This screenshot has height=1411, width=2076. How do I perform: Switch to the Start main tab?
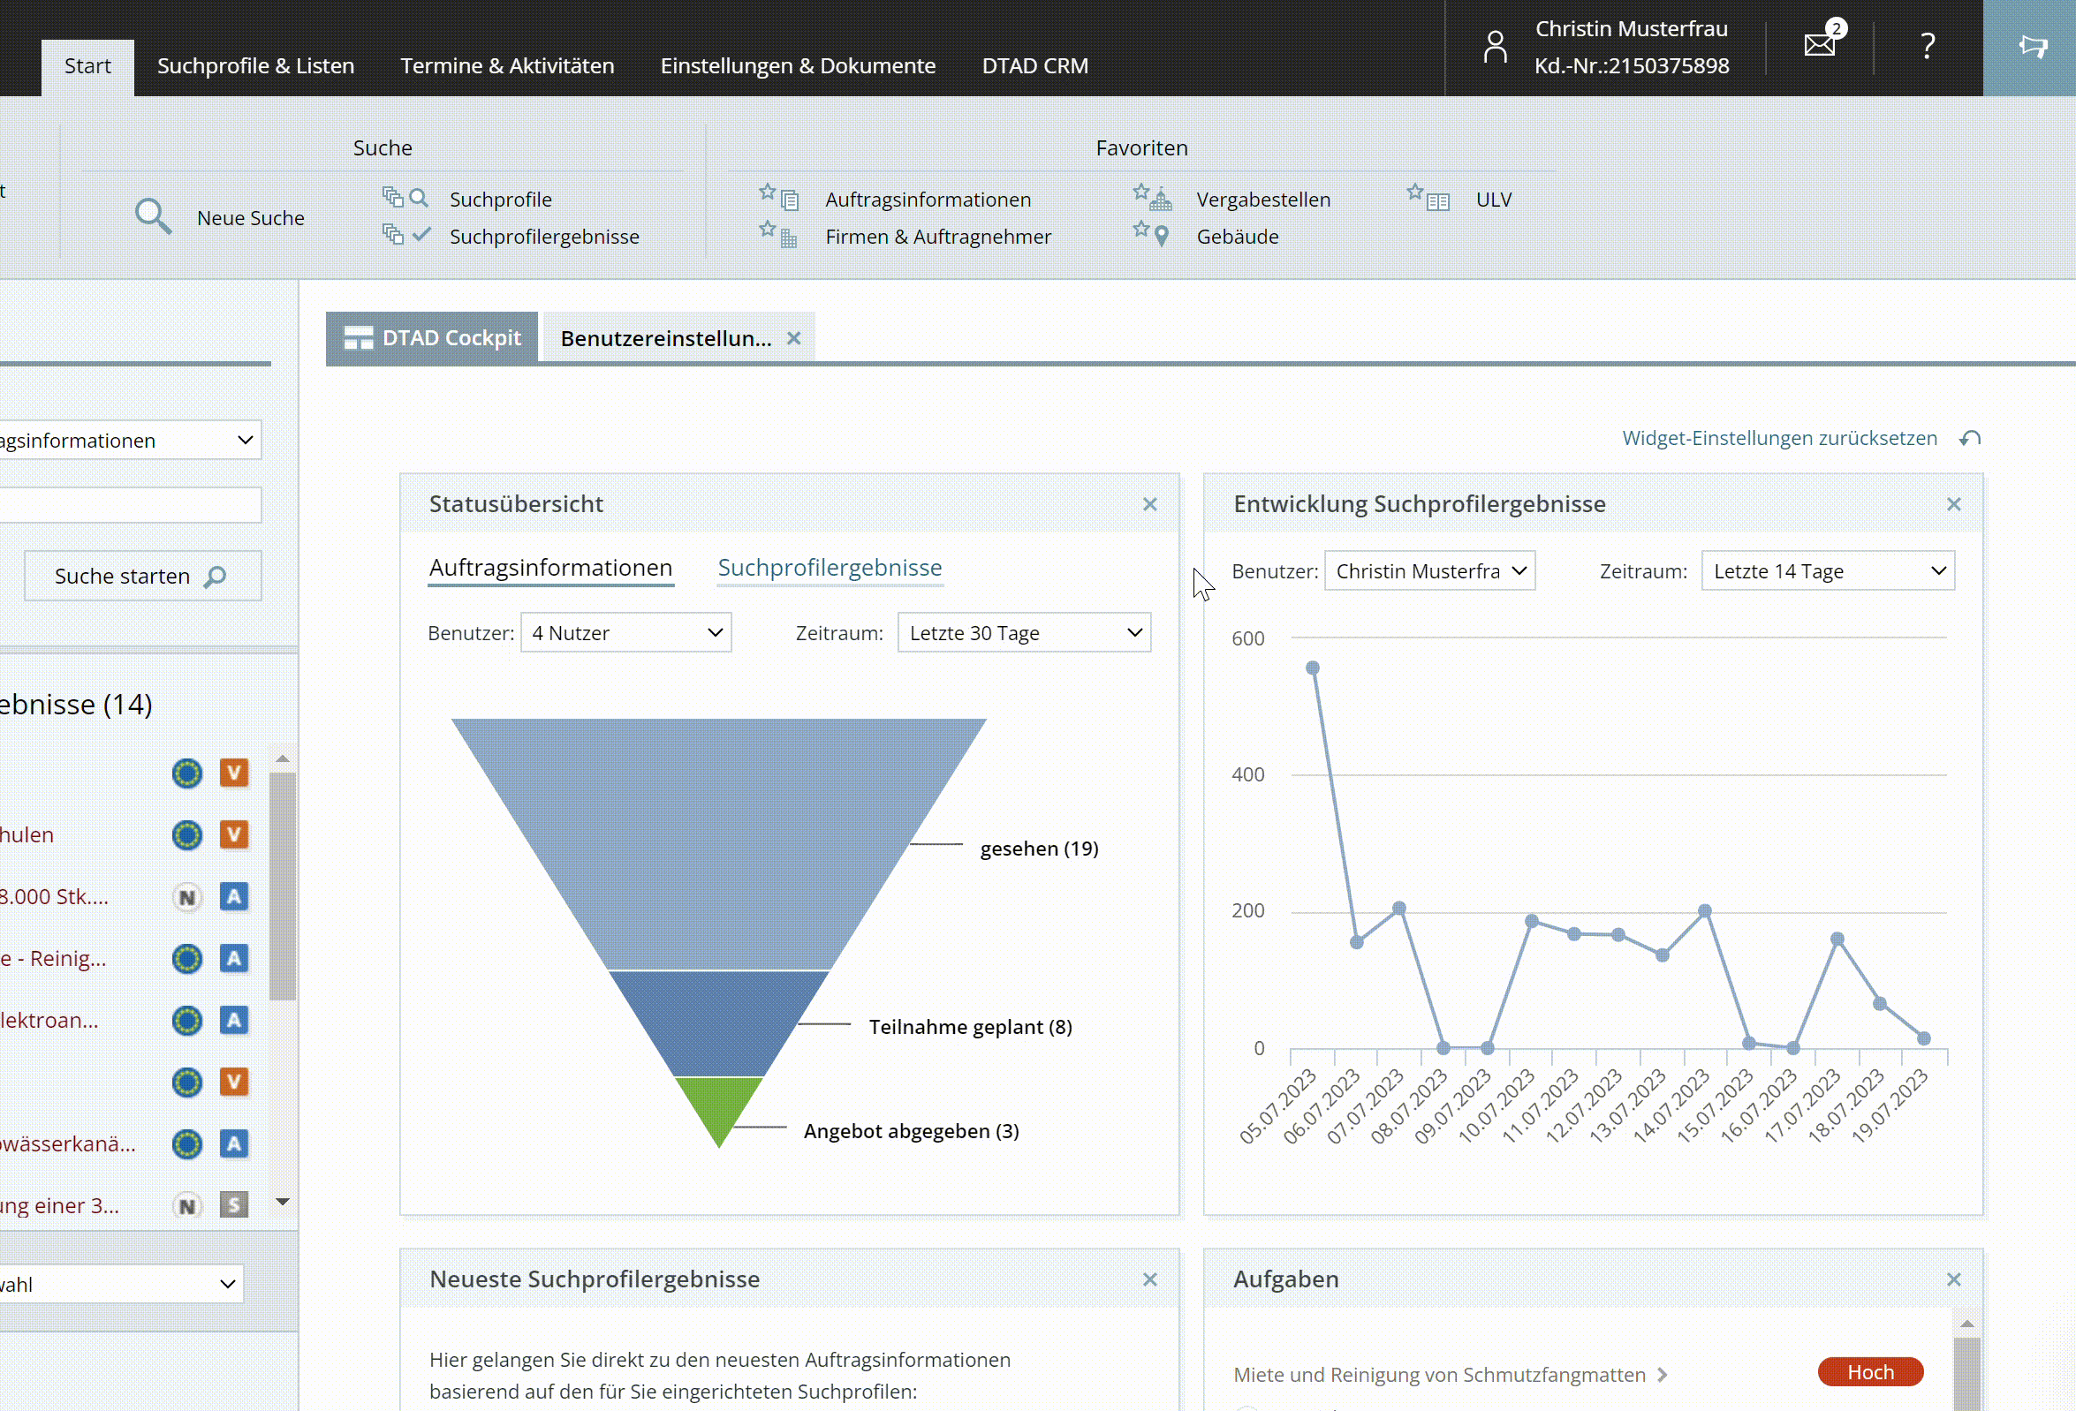pyautogui.click(x=87, y=66)
